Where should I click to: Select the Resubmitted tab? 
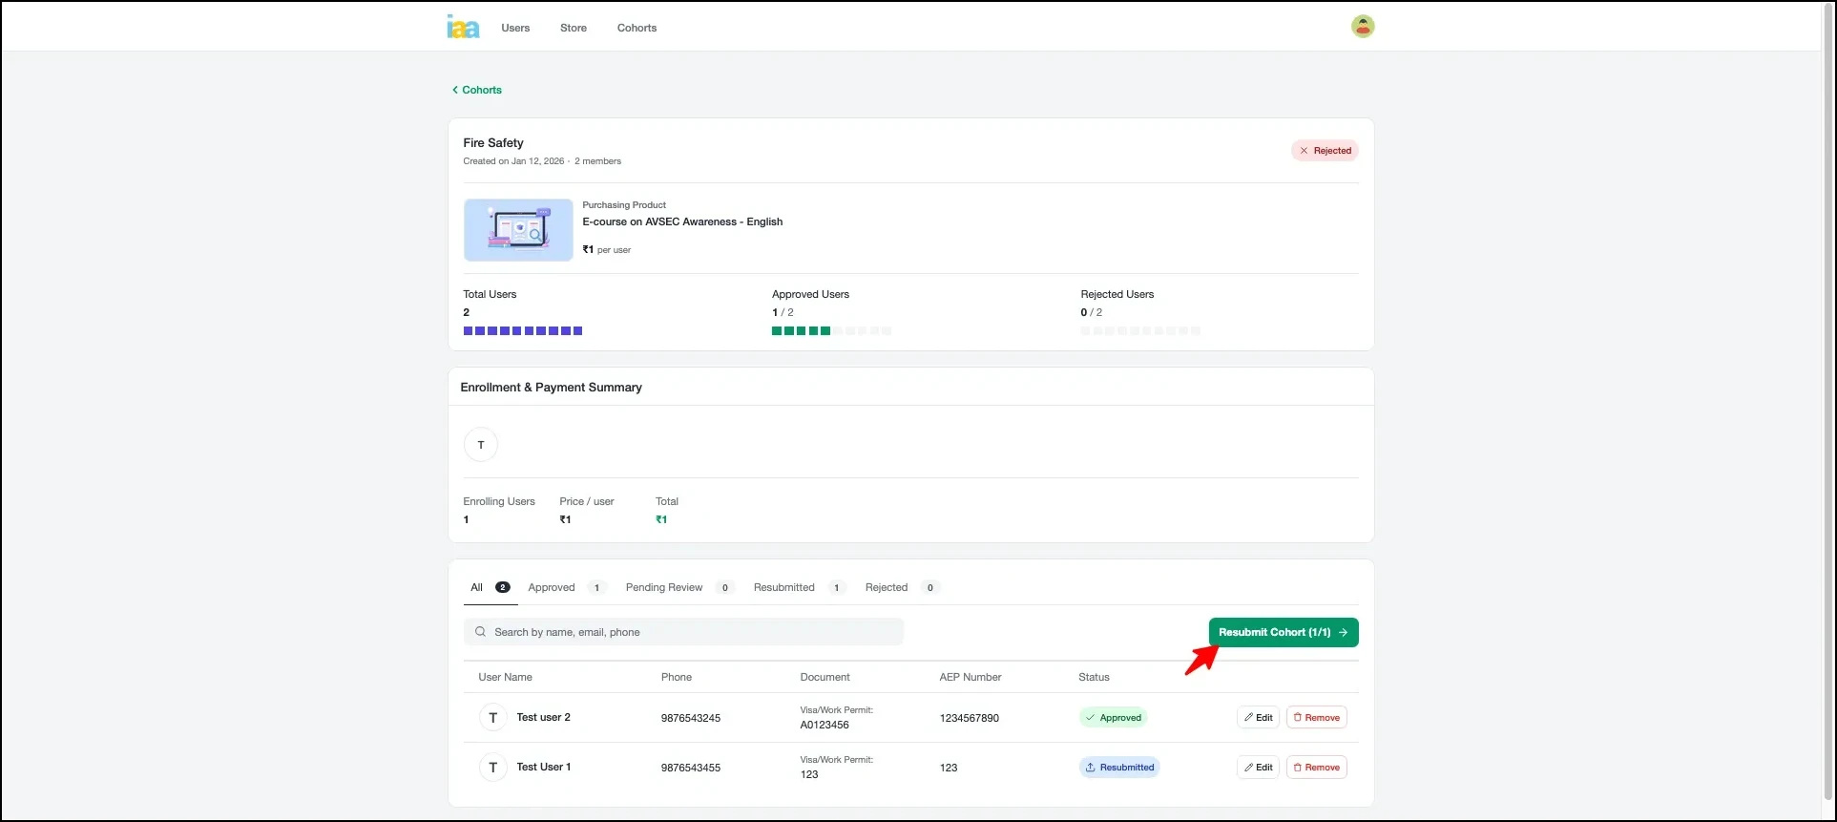tap(783, 587)
